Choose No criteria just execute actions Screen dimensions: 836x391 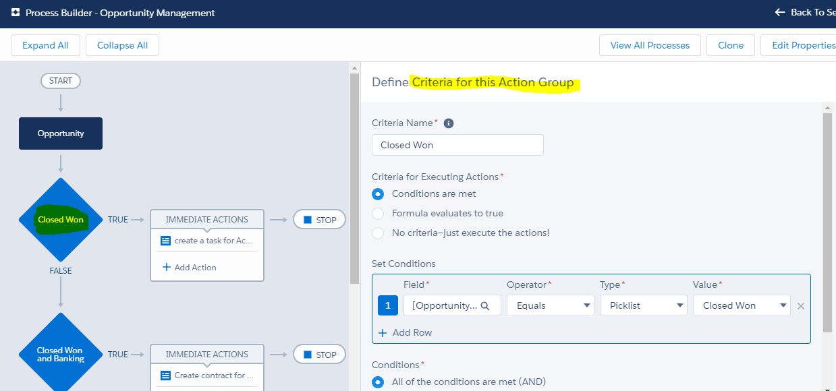click(x=379, y=233)
